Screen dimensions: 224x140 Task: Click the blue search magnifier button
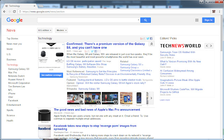[x=145, y=20]
